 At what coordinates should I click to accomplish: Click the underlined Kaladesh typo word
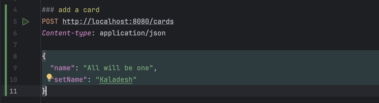click(116, 79)
